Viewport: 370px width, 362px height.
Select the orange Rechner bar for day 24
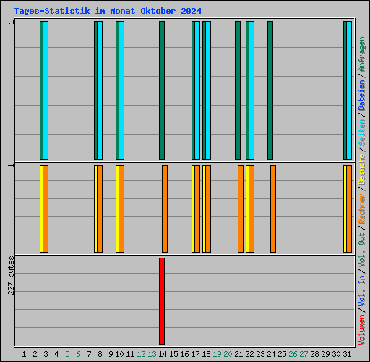click(273, 209)
